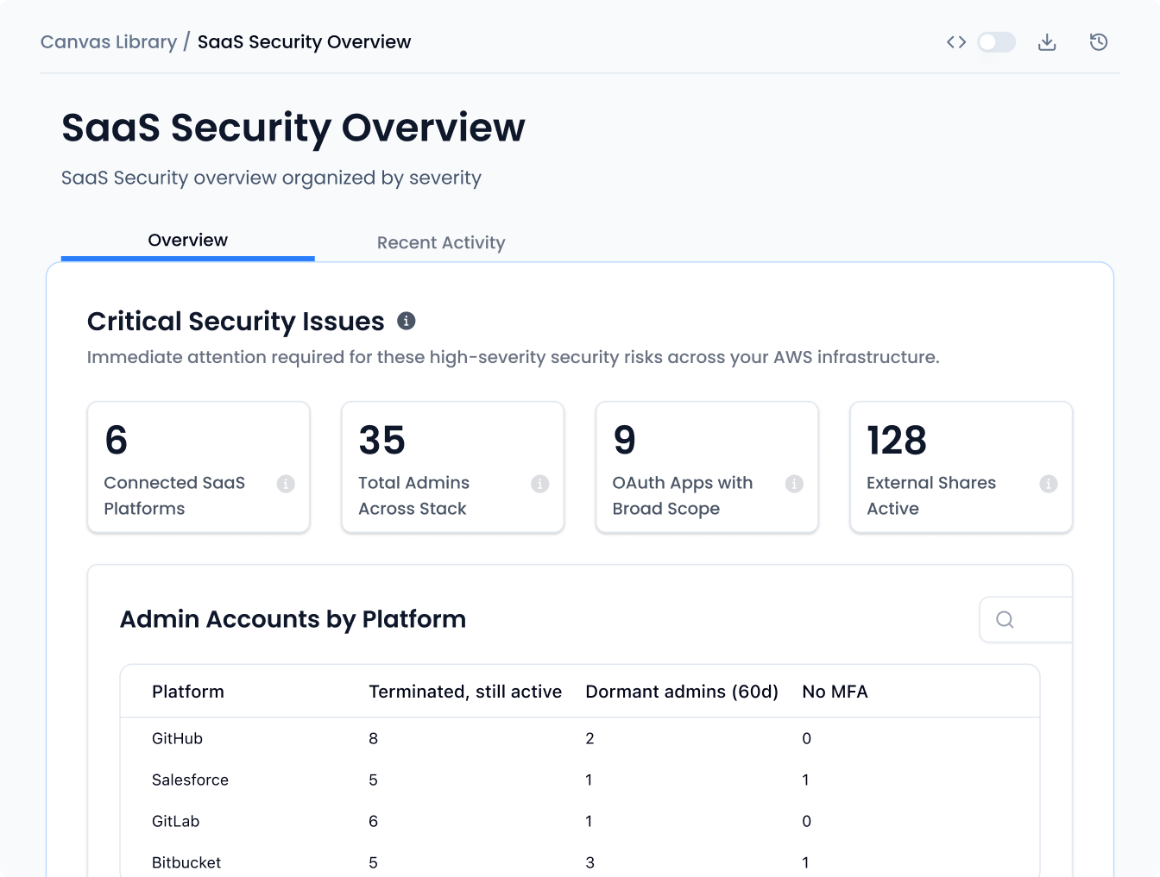This screenshot has height=877, width=1160.
Task: Show info for Connected SaaS Platforms
Action: point(286,484)
